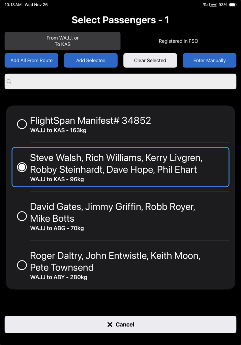Screen dimensions: 241x345
Task: Select the David Gates group radio button
Action: pos(22,216)
